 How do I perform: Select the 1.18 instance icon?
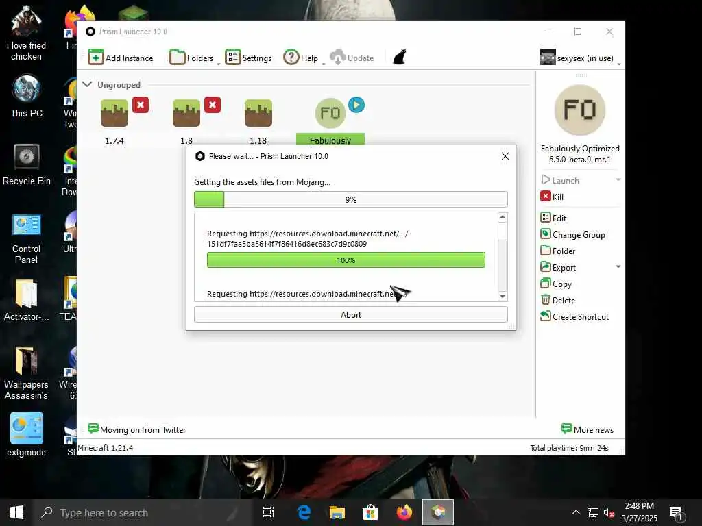point(258,113)
